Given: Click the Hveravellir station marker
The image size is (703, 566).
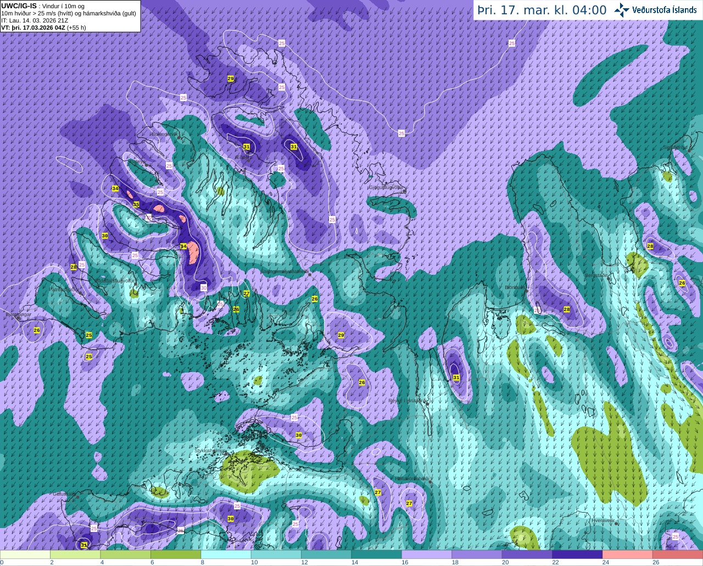Looking at the screenshot, I should [616, 524].
